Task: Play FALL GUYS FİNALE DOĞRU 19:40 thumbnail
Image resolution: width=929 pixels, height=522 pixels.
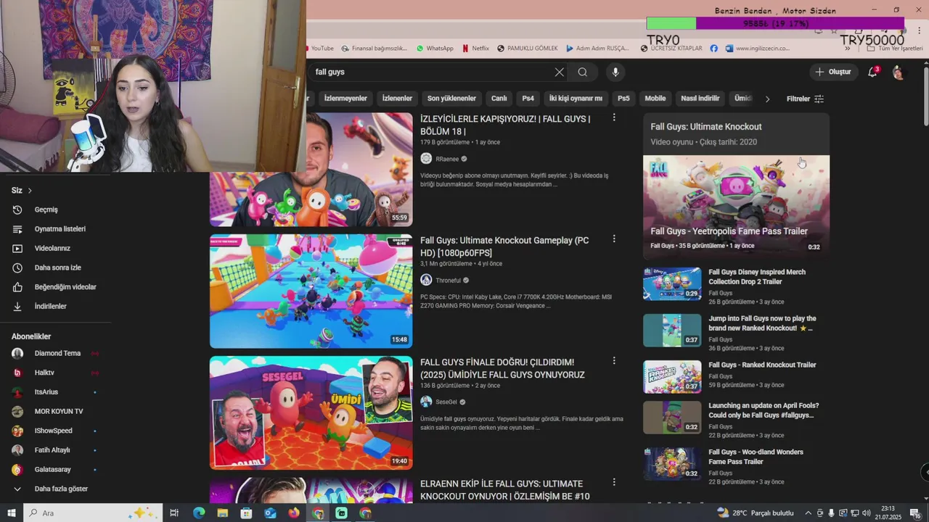Action: (x=311, y=413)
